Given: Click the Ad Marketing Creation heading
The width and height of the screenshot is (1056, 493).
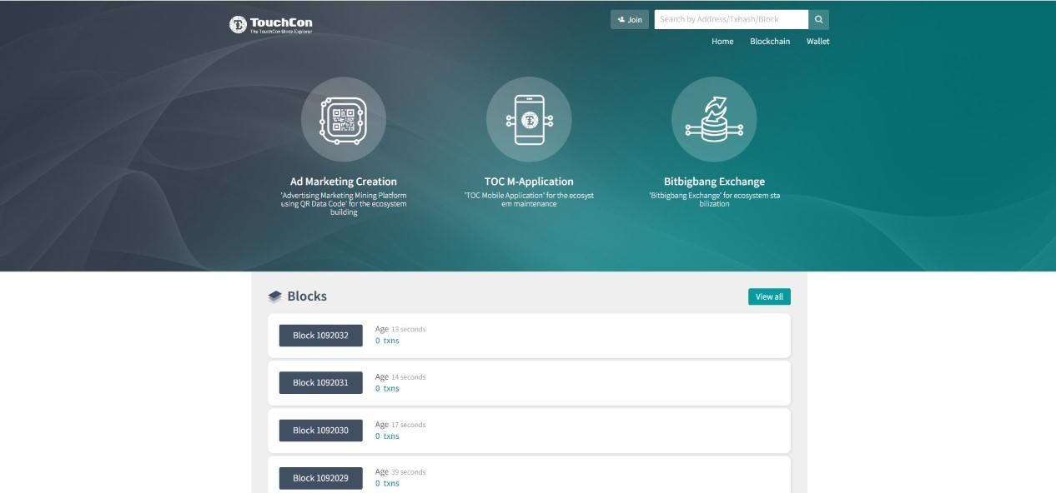Looking at the screenshot, I should [x=344, y=182].
